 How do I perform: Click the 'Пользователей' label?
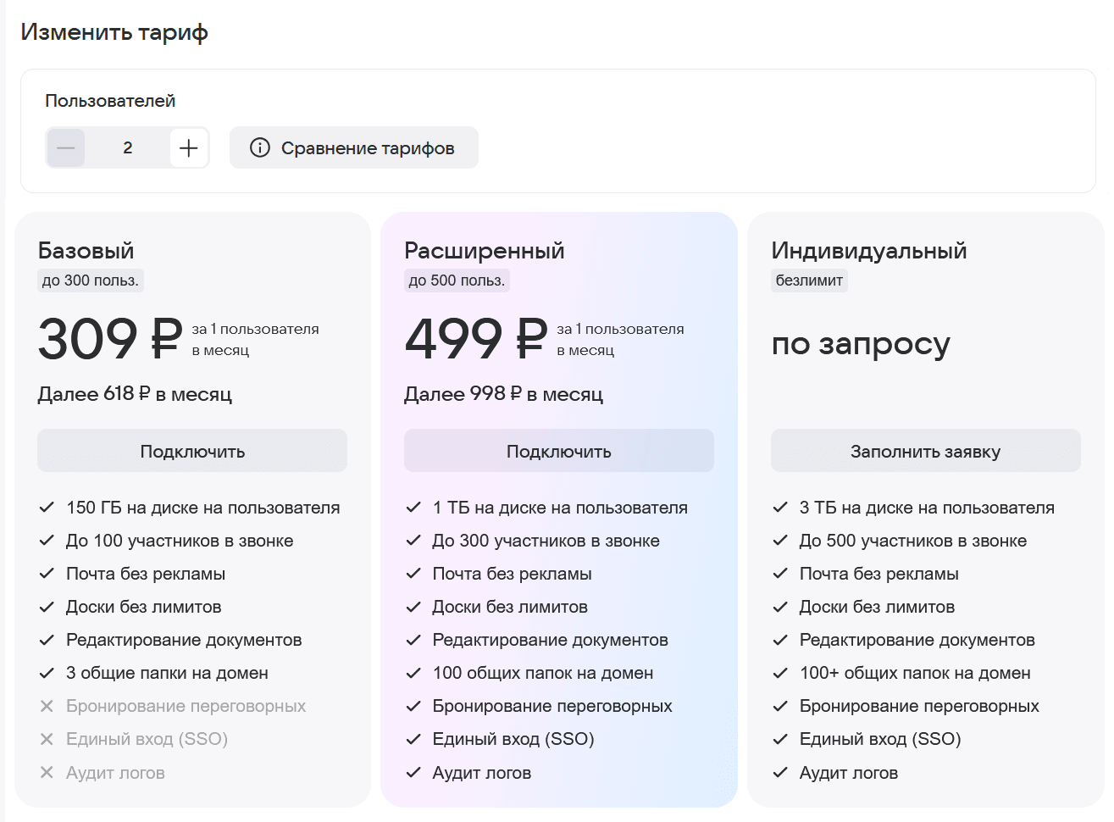(110, 101)
